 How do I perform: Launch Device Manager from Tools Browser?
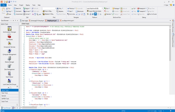point(10,59)
